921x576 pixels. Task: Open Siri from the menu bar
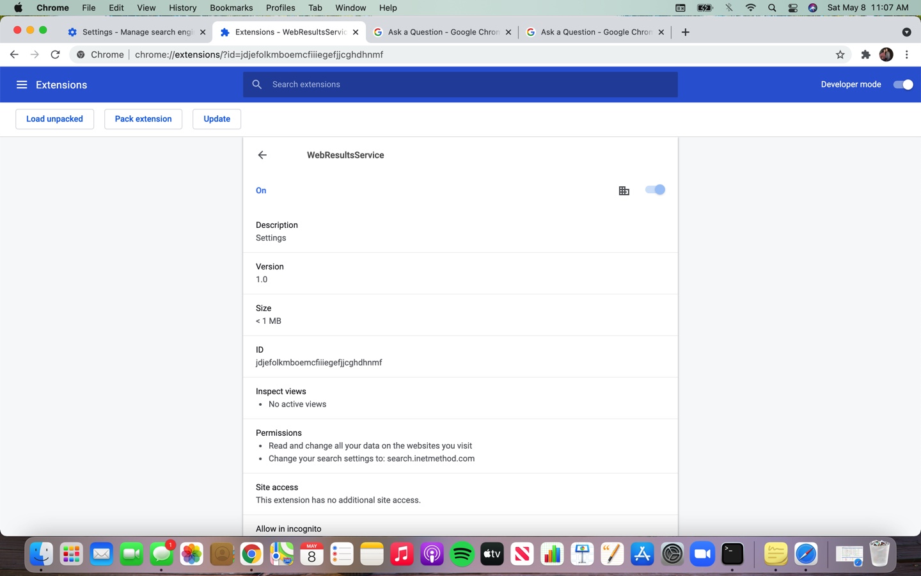point(812,8)
